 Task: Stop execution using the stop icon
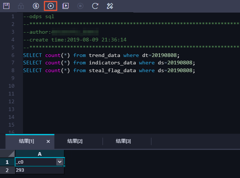coord(80,6)
